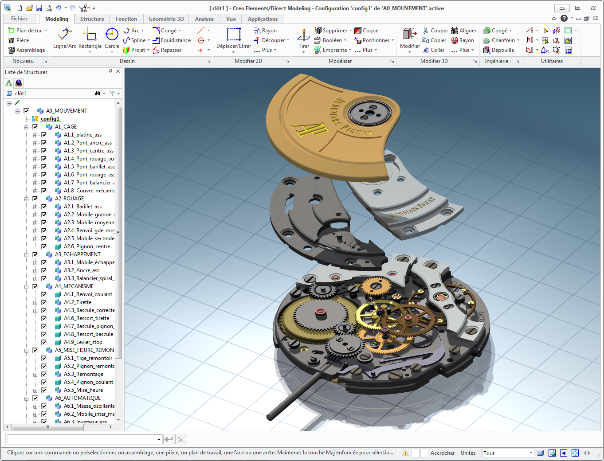Viewport: 604px width, 461px height.
Task: Use the Couper cut command
Action: click(x=435, y=31)
